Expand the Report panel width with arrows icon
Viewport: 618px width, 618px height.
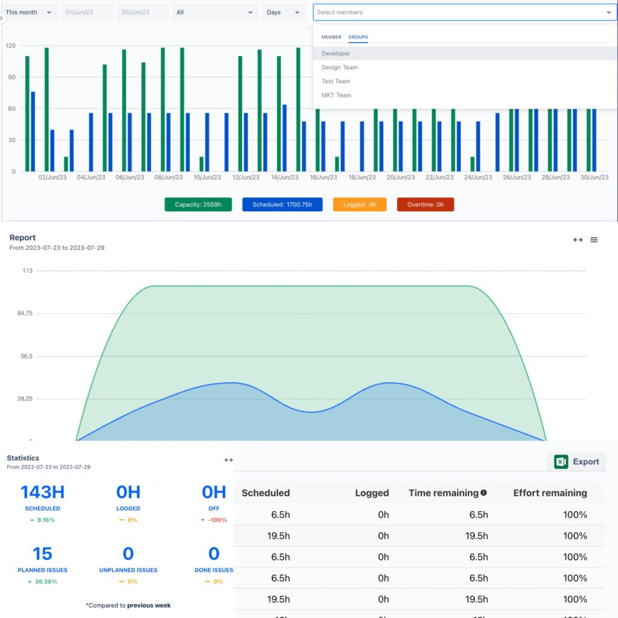(578, 240)
